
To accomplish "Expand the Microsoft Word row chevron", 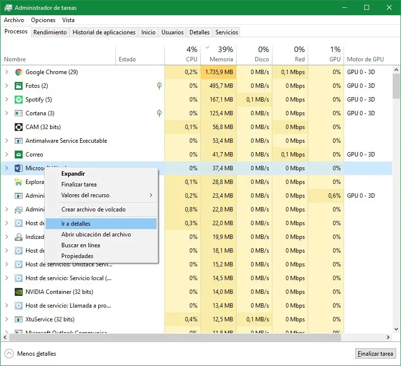I will 7,168.
